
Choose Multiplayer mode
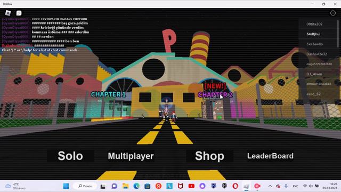(131, 156)
